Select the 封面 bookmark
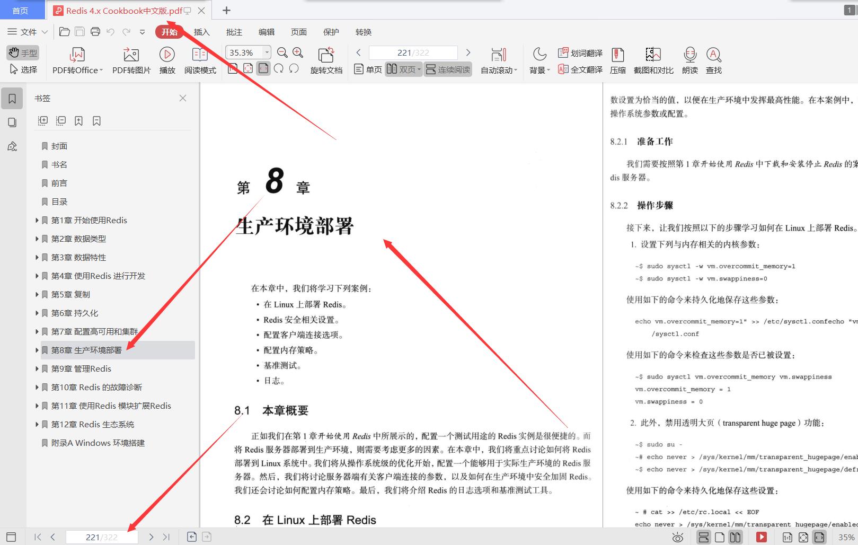The image size is (858, 545). pos(59,146)
